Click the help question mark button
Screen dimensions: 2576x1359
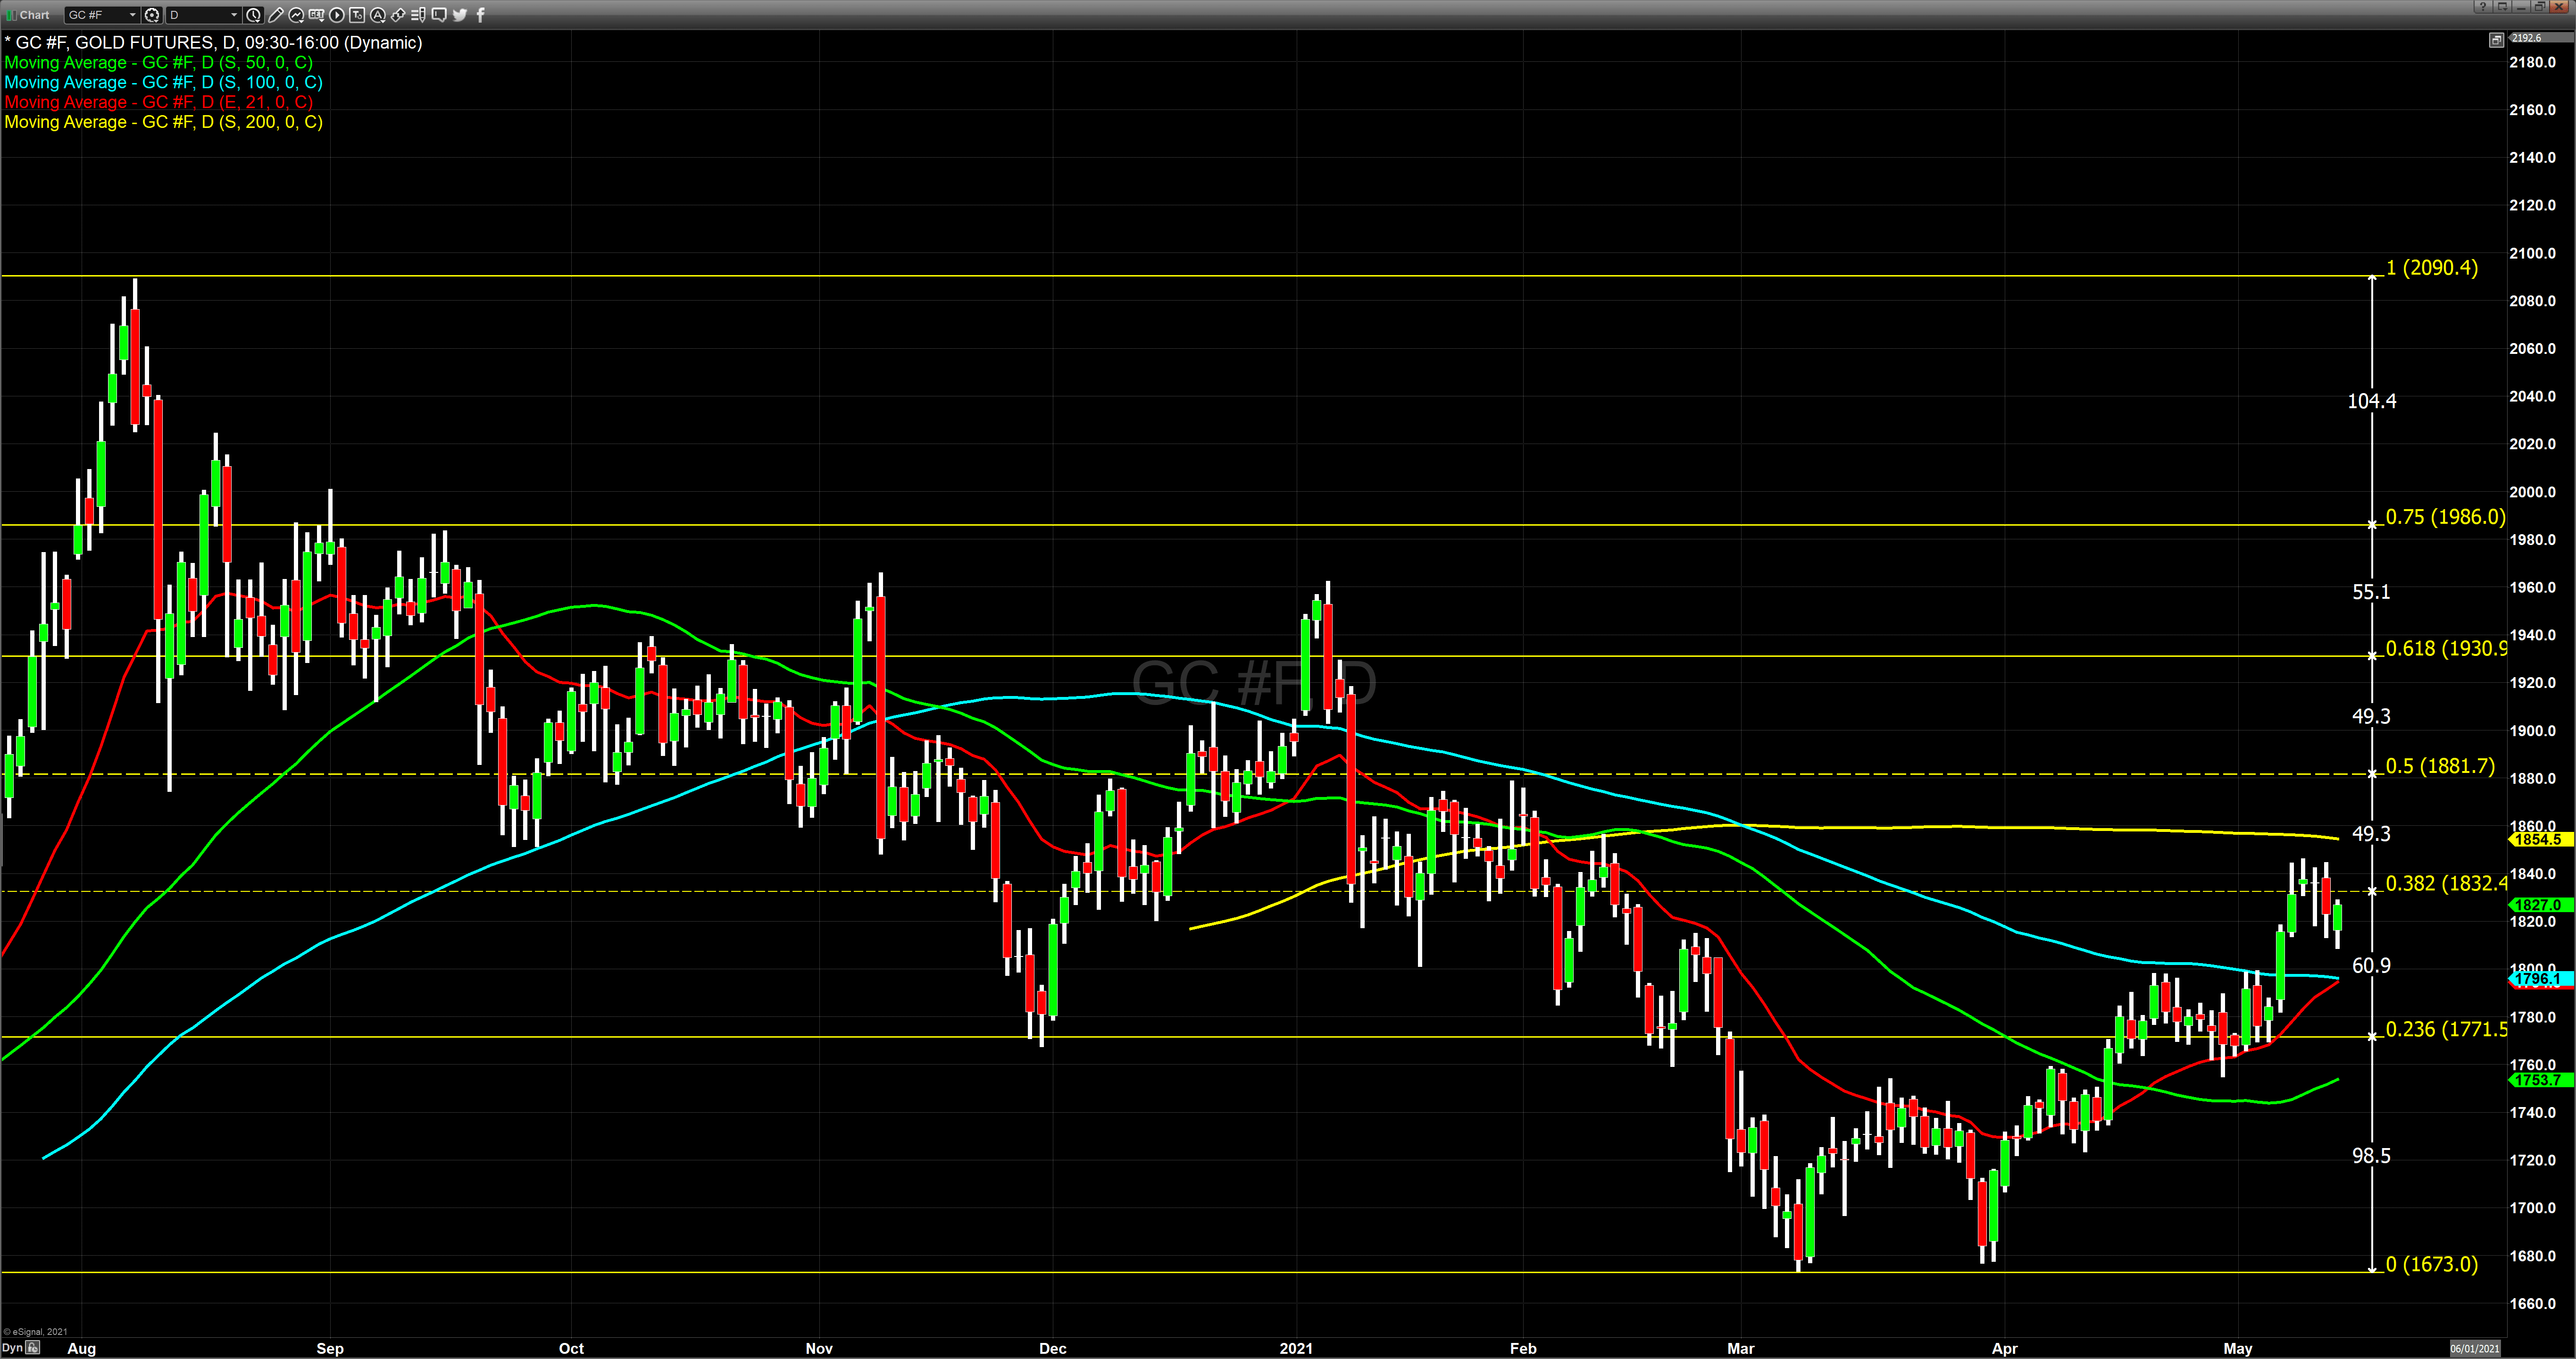(x=2482, y=7)
